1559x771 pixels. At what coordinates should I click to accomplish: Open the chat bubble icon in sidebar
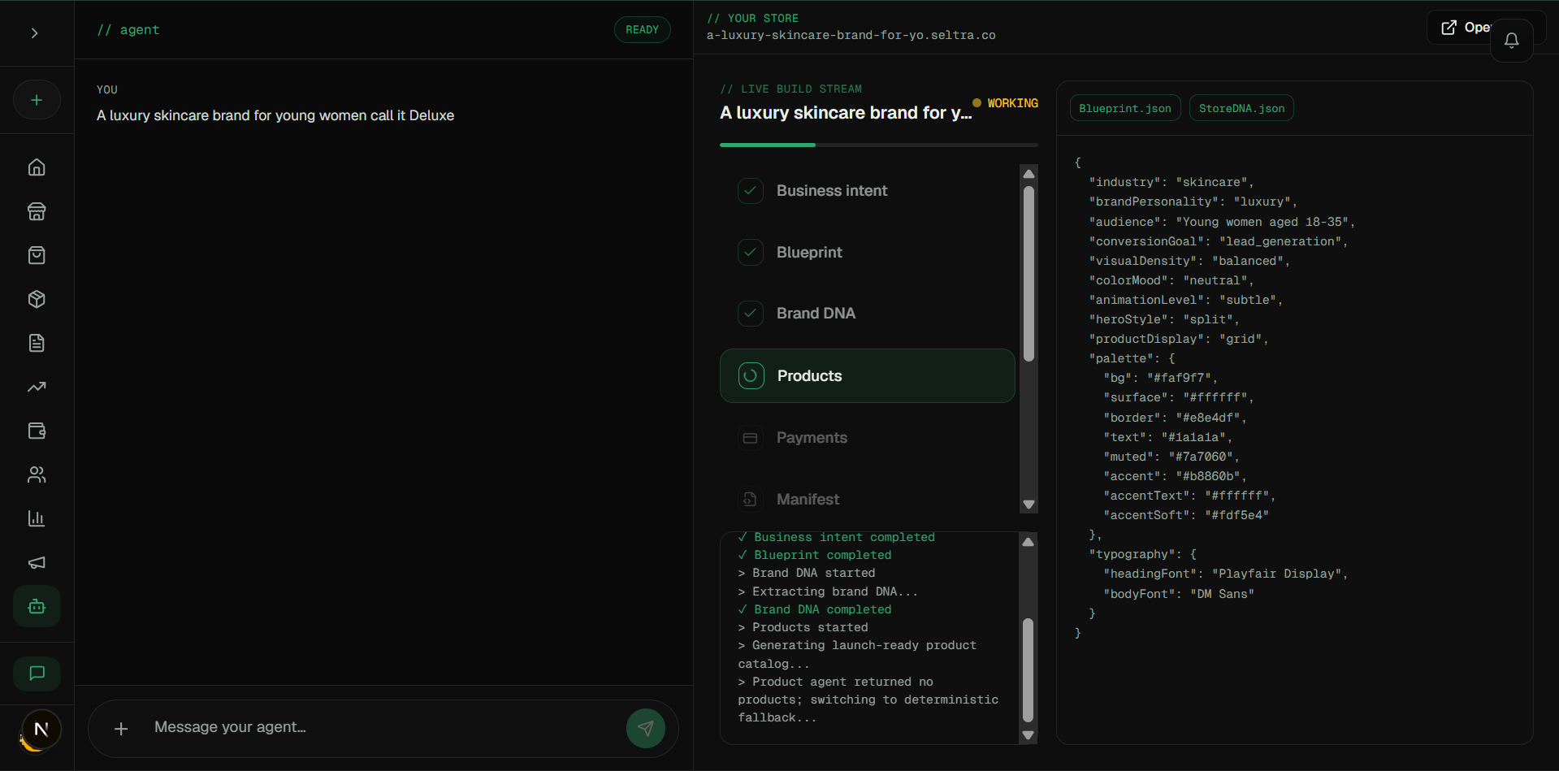point(37,673)
